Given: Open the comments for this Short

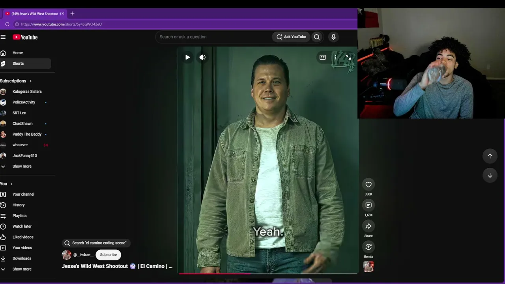Looking at the screenshot, I should (x=368, y=205).
